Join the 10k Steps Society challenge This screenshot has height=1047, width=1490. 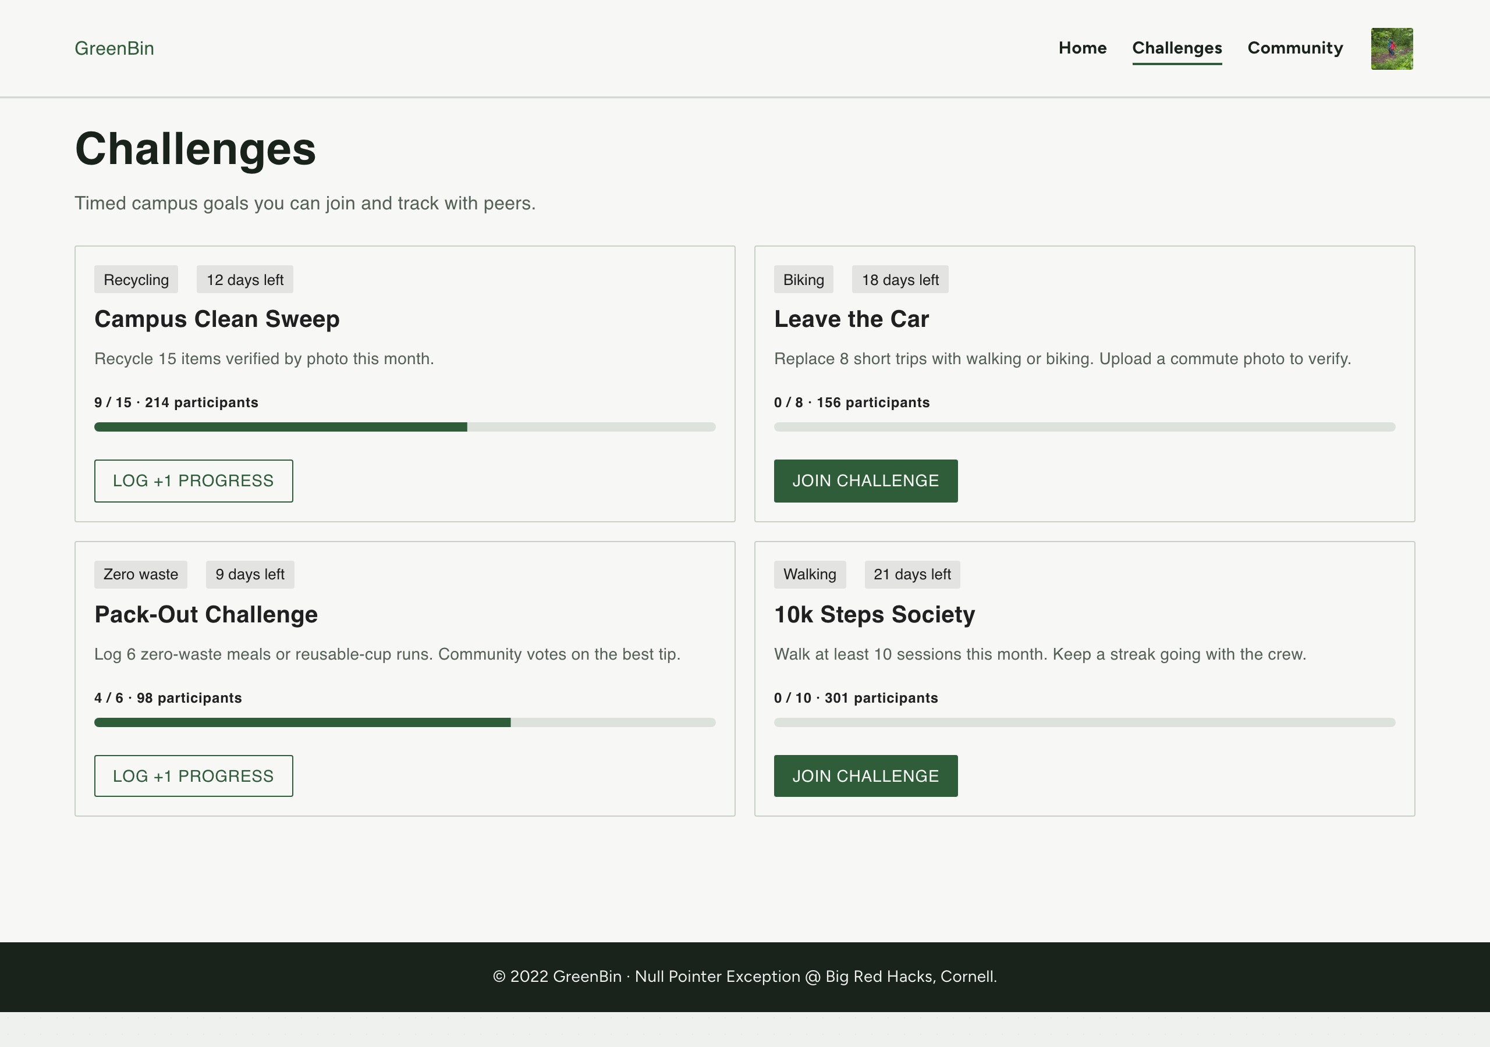pyautogui.click(x=865, y=776)
